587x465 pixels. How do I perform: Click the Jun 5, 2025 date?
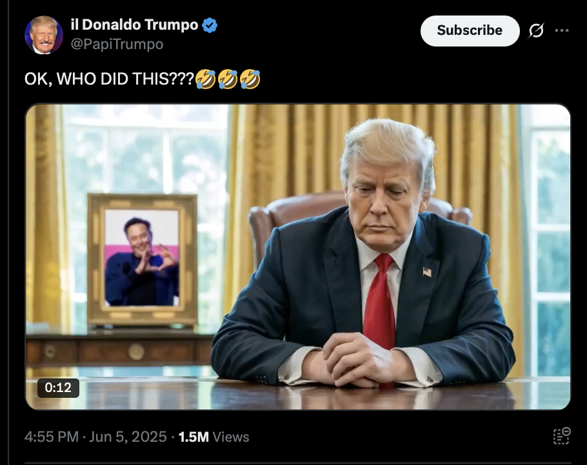point(128,437)
